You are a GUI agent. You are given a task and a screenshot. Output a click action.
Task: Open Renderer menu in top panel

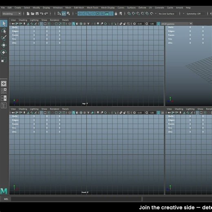(55, 20)
